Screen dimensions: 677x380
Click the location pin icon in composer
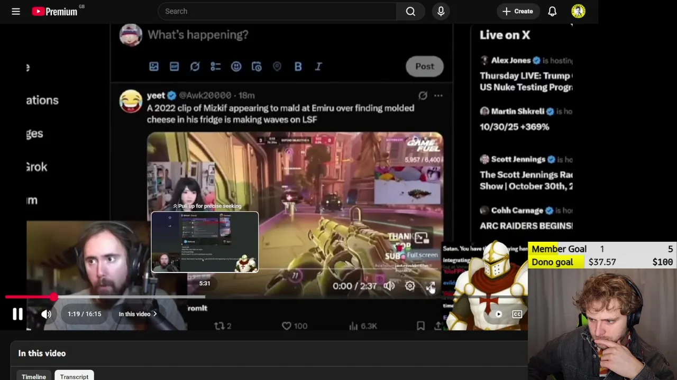pos(277,66)
